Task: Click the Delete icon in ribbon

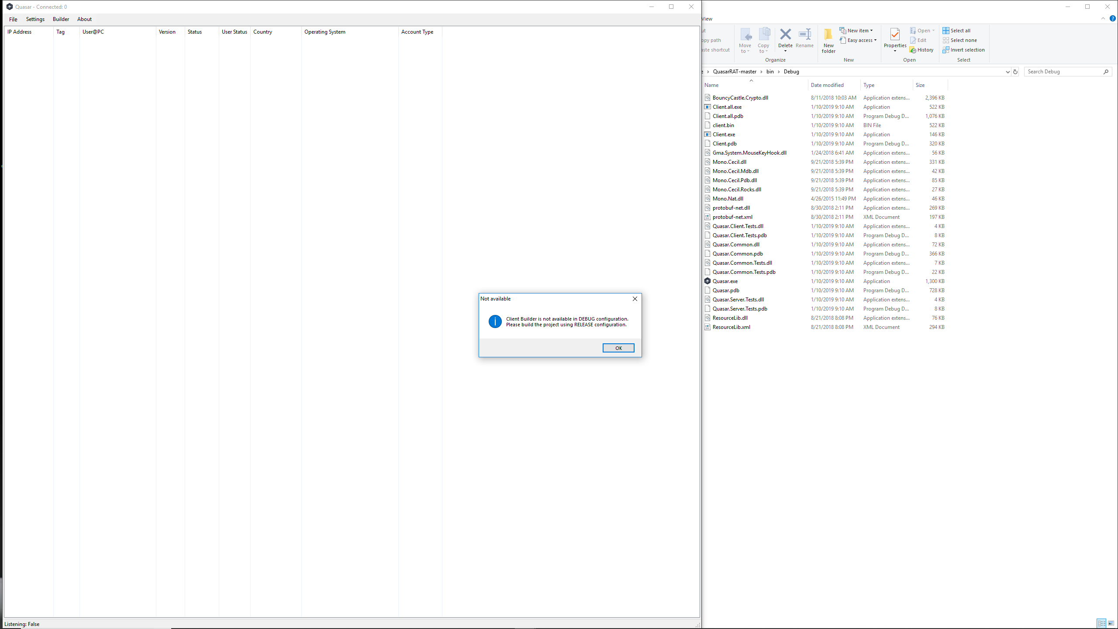Action: click(x=785, y=35)
